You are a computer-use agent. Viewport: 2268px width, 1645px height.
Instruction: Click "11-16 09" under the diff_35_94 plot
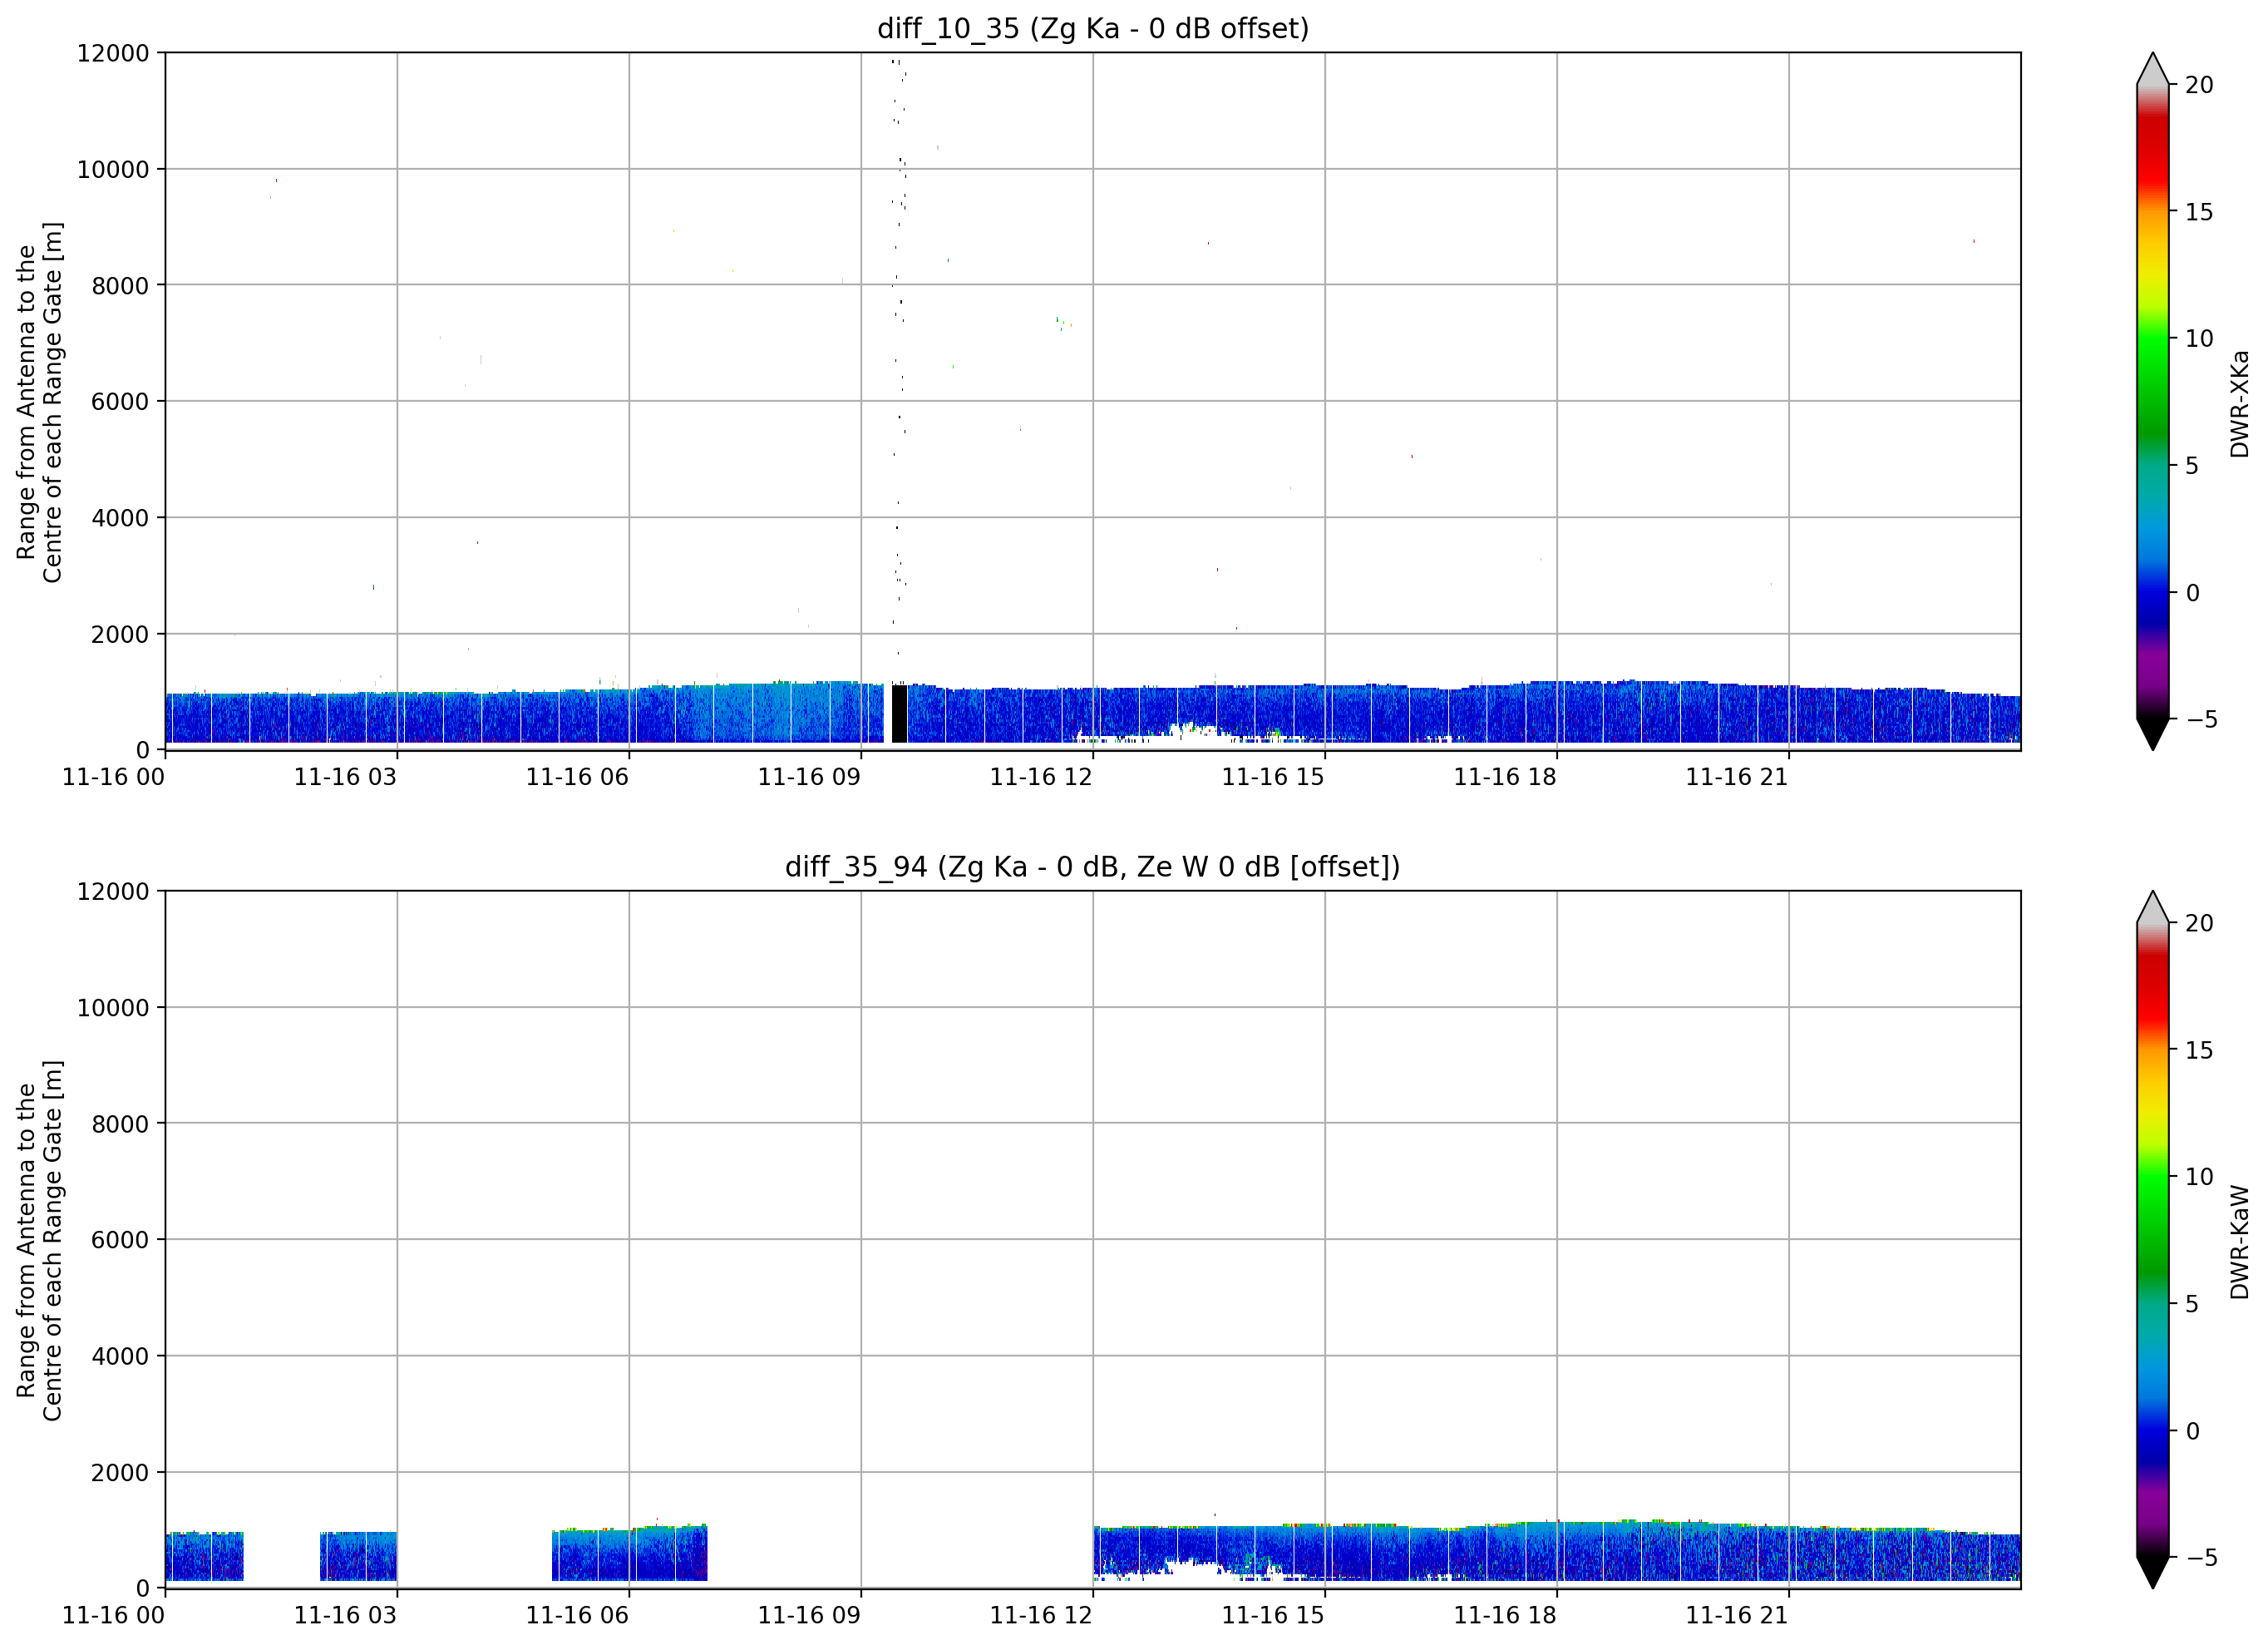coord(810,1616)
